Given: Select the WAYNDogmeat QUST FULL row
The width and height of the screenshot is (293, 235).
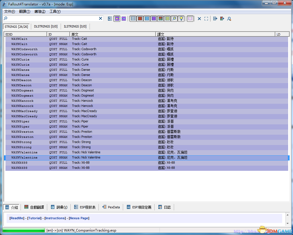Looking at the screenshot, I should (x=147, y=91).
